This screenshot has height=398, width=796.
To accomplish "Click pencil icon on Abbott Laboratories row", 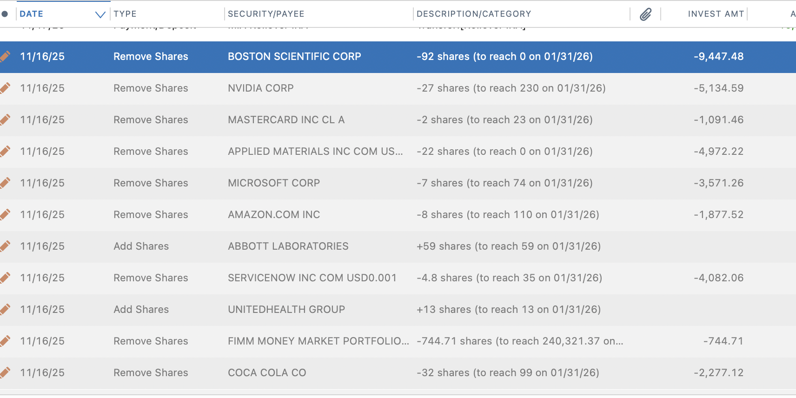I will [5, 246].
